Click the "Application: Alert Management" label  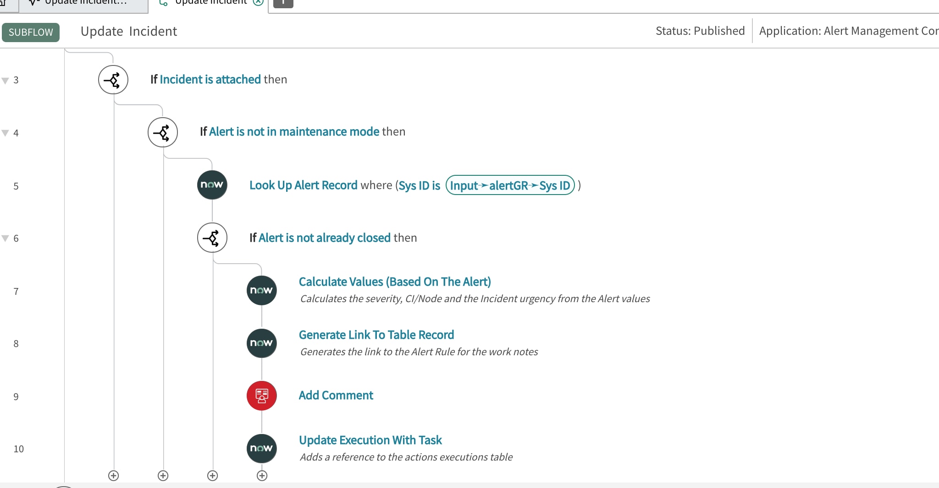click(x=849, y=31)
